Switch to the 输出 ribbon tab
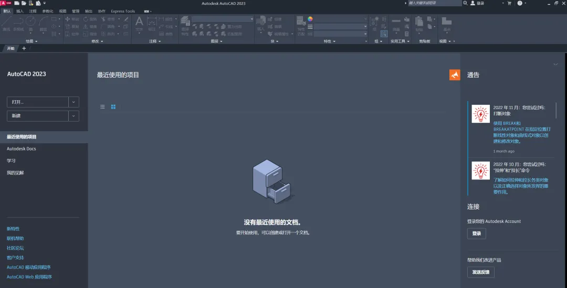 [89, 11]
